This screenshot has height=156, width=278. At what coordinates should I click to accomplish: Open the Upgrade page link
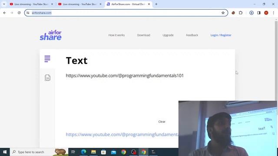pyautogui.click(x=168, y=35)
